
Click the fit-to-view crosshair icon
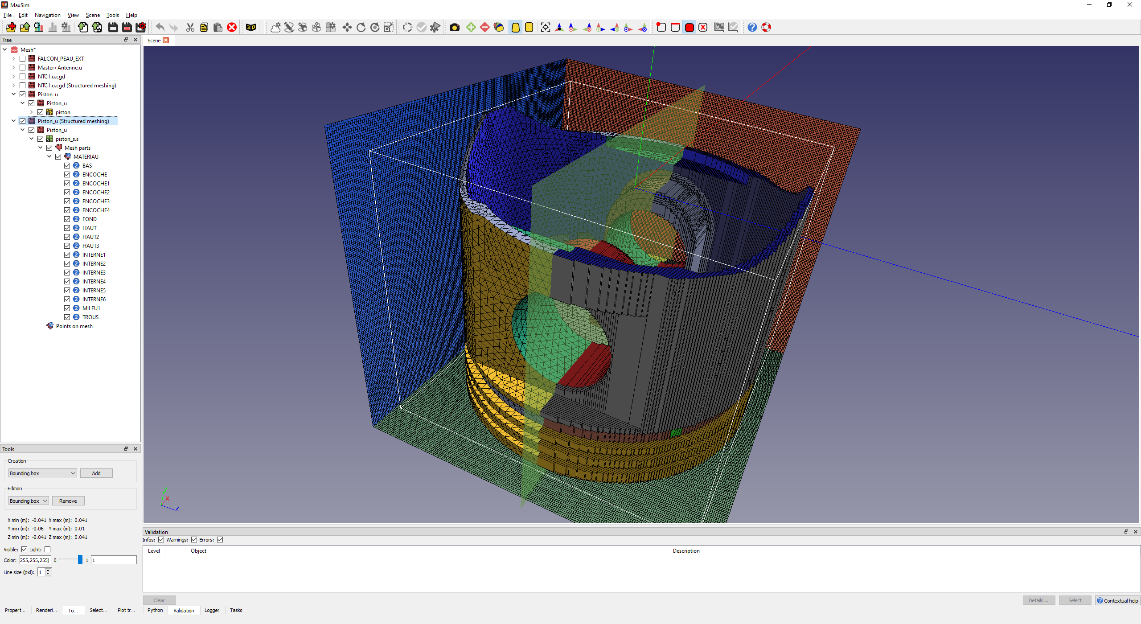click(x=545, y=28)
